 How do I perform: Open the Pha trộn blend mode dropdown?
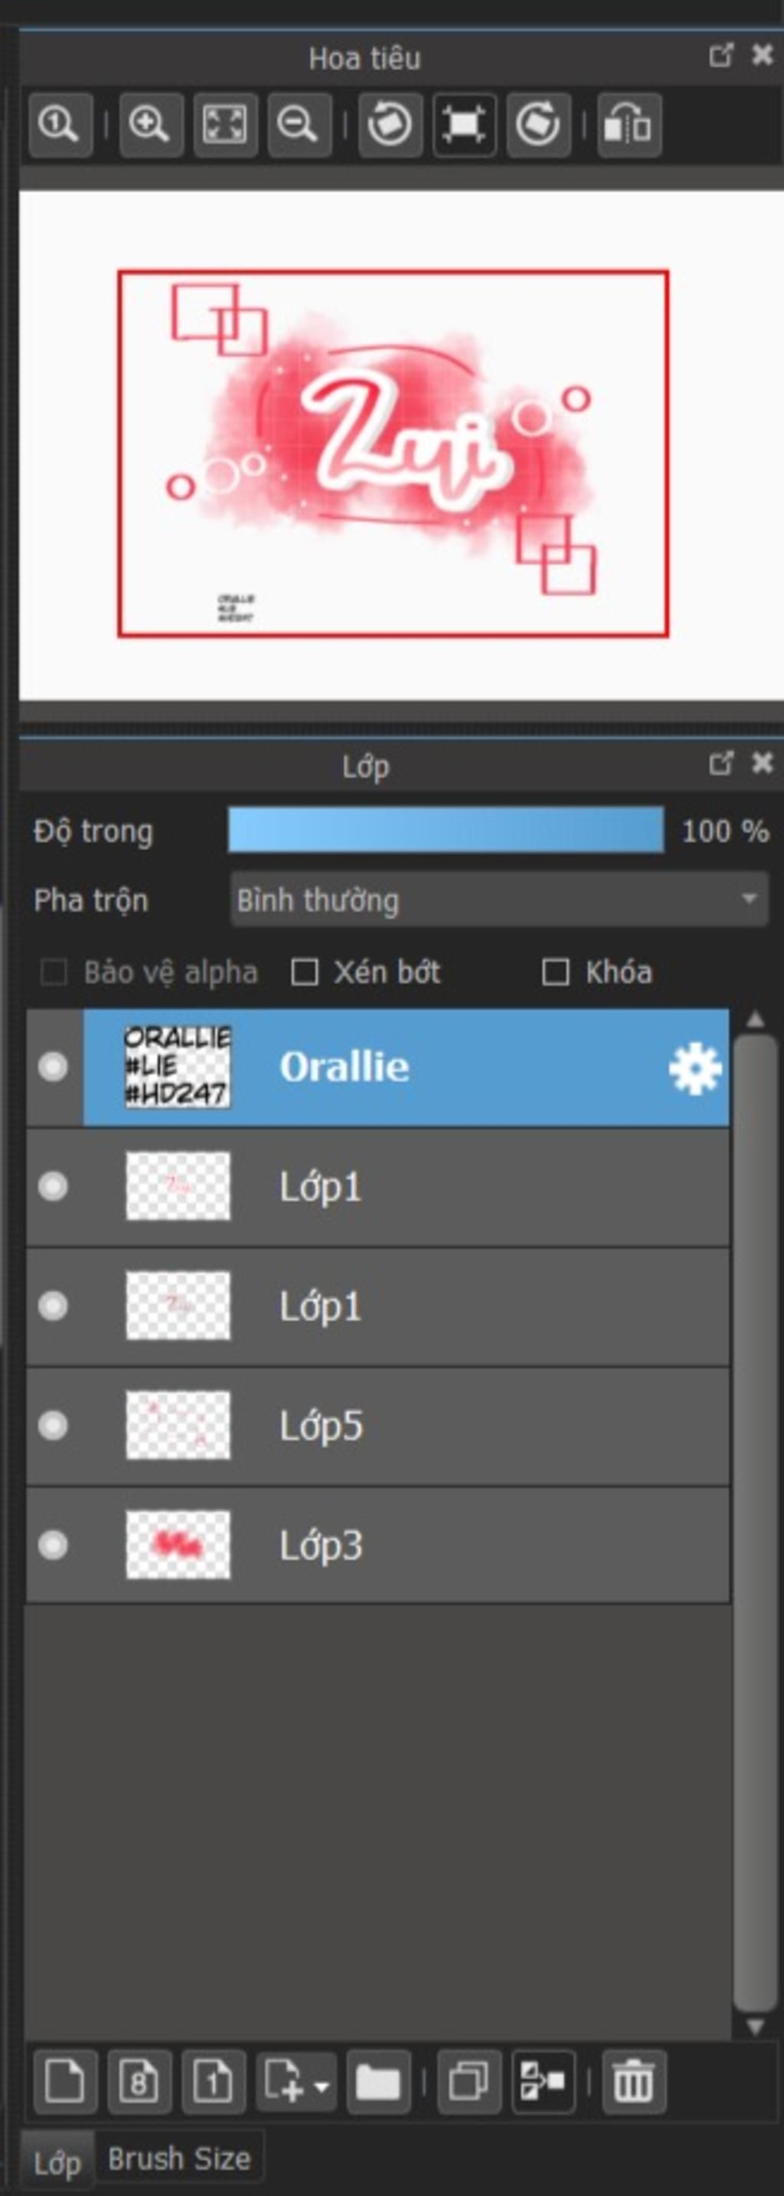pos(498,900)
